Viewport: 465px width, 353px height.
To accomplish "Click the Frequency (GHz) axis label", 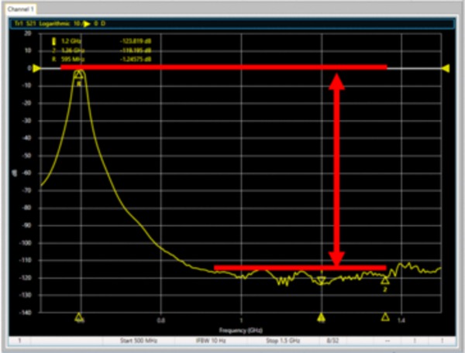I will 238,328.
